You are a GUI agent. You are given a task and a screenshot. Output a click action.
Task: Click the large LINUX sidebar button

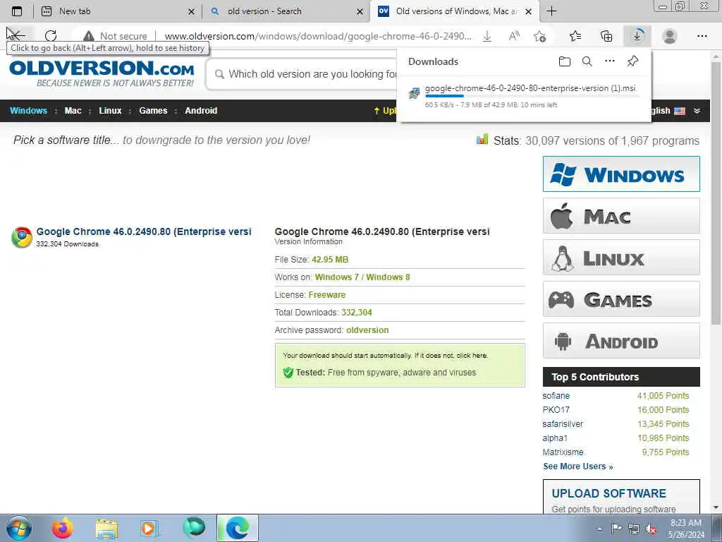[621, 257]
